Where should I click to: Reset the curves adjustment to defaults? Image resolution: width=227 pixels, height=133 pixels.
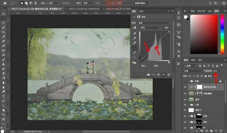pyautogui.click(x=158, y=74)
